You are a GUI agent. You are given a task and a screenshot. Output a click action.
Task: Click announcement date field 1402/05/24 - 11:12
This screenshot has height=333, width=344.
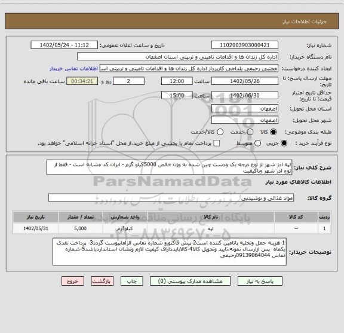64,45
